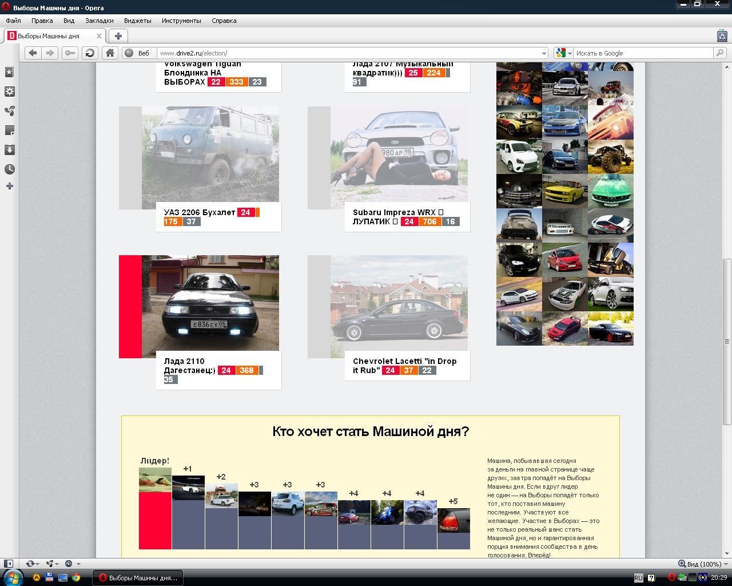The image size is (732, 586).
Task: Launch Chrome from the quick launch bar
Action: coord(76,577)
